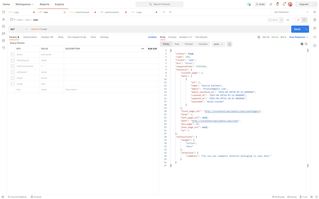Screen dimensions: 319x199
Task: Expand the Workspaces menu
Action: (x=24, y=4)
